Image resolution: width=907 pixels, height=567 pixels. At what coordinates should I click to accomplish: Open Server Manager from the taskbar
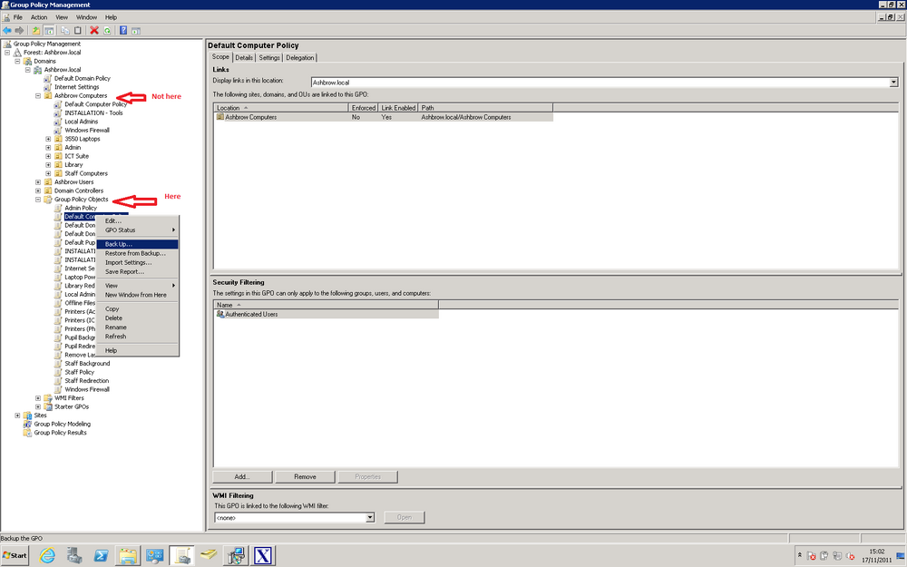(x=74, y=556)
